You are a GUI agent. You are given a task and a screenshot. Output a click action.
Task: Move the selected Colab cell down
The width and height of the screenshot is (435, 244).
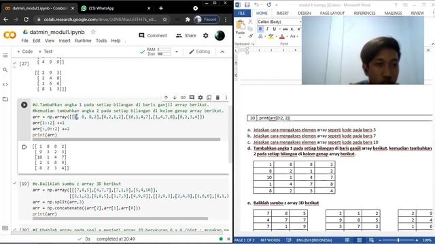click(x=175, y=98)
